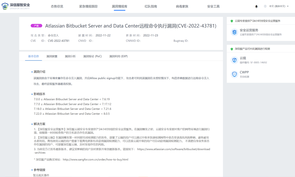Switch to the 漏洞验证 (PoC) tab
The image size is (295, 177).
pos(92,56)
